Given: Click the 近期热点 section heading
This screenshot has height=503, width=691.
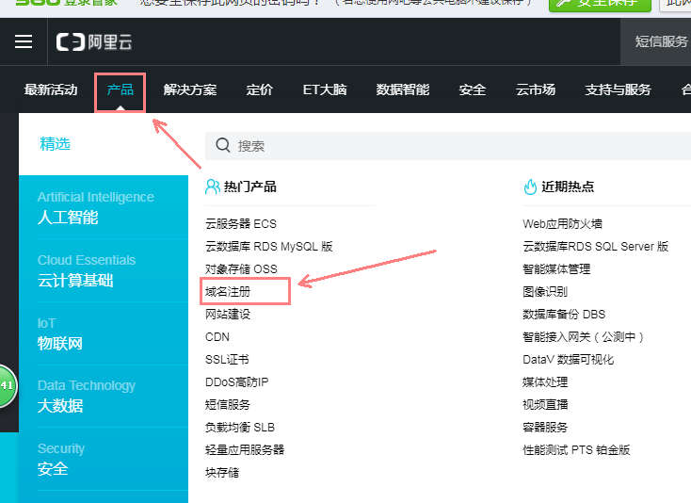Looking at the screenshot, I should 568,187.
